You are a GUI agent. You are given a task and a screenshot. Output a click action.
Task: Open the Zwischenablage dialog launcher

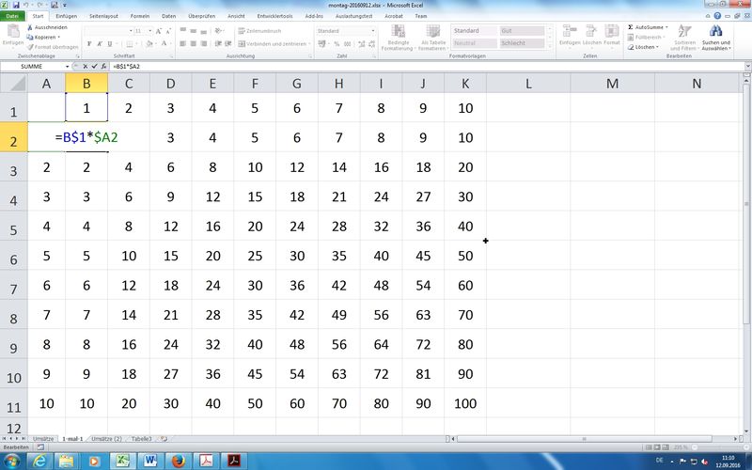[x=78, y=56]
